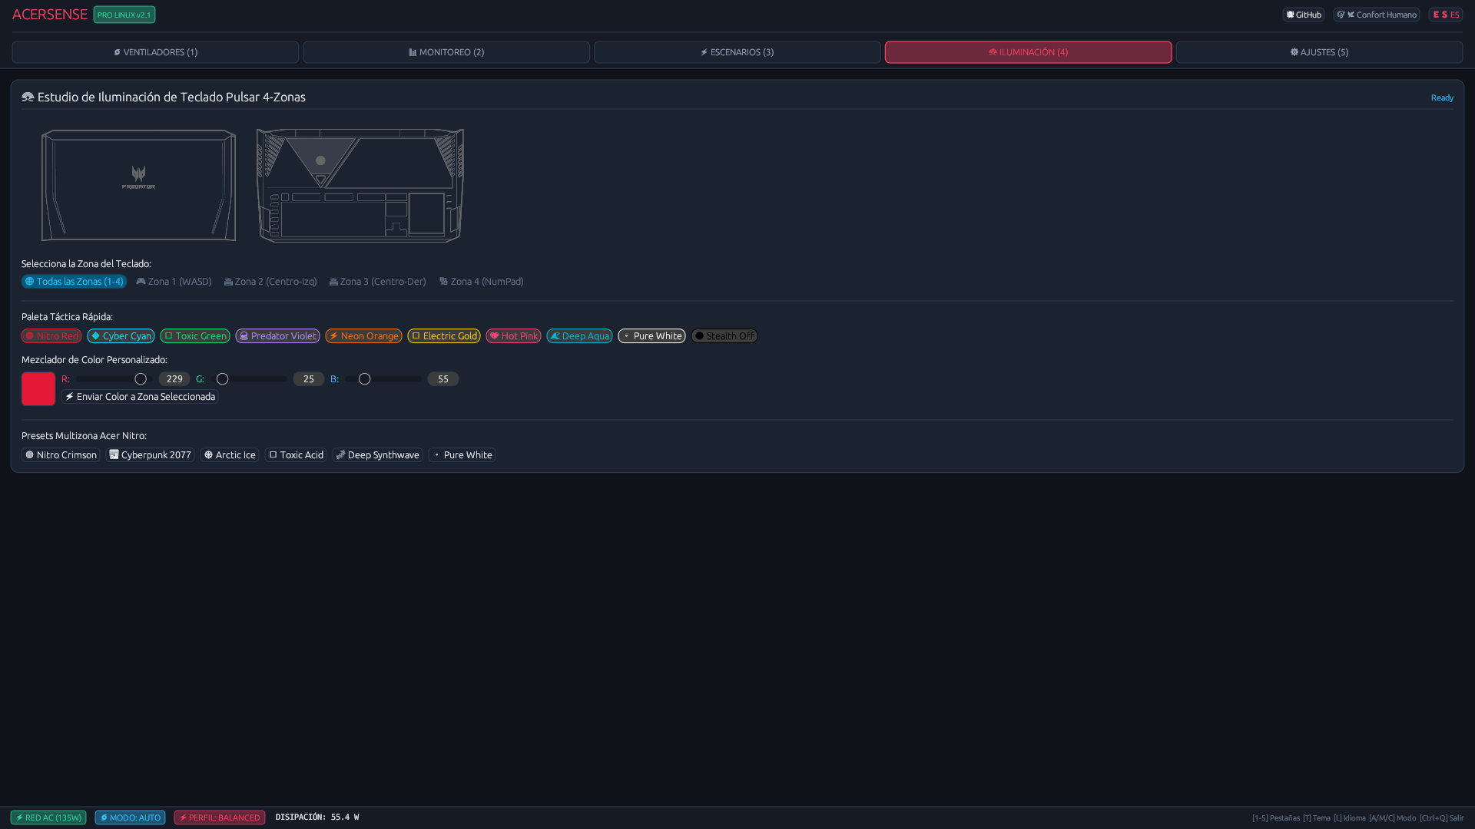Apply the Toxic Green quick color

195,336
